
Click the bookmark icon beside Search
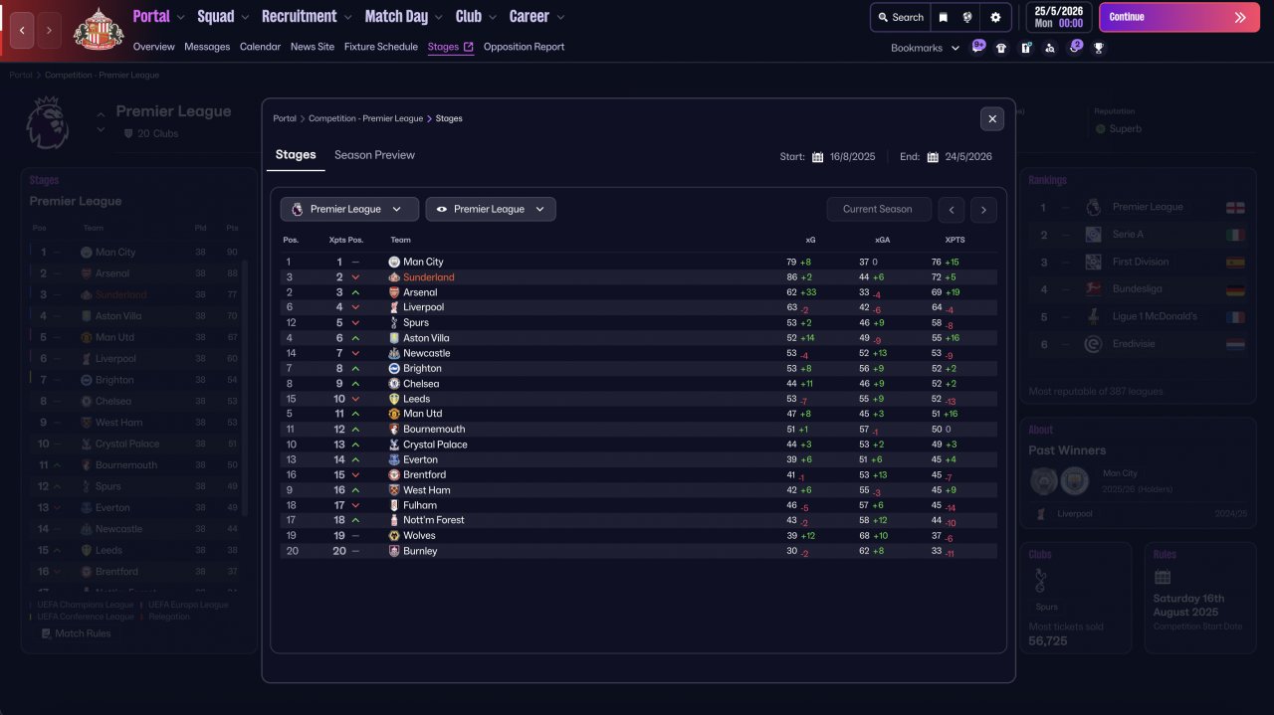(944, 17)
